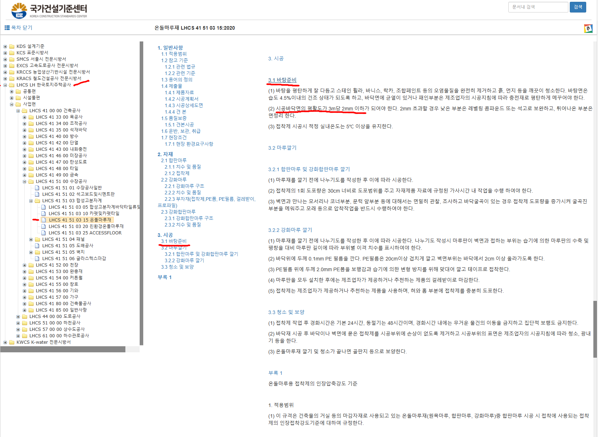603x437 pixels.
Task: Expand the LHCS 44 00 00 도로공사 node
Action: tap(18, 317)
